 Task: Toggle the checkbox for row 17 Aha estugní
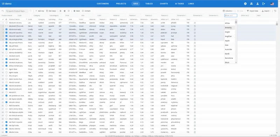click(6, 76)
